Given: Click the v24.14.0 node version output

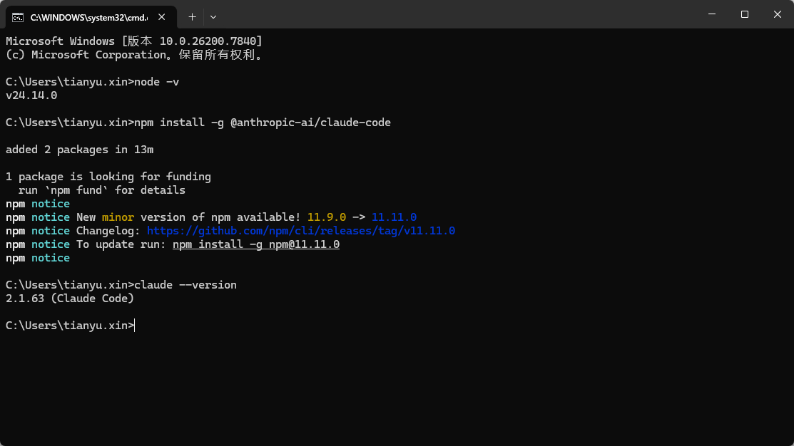Looking at the screenshot, I should click(31, 95).
